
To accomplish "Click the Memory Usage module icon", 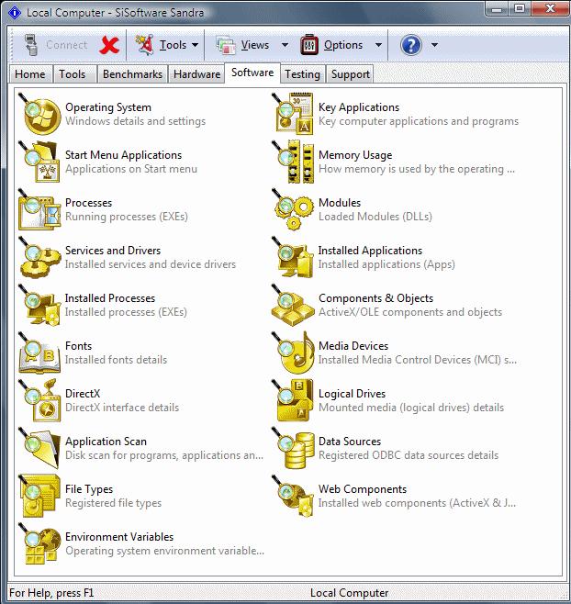I will click(293, 162).
